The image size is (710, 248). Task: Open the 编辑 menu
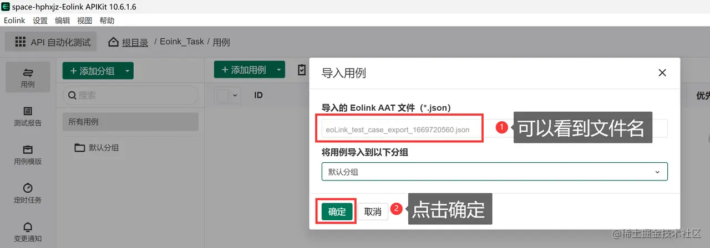pos(62,20)
